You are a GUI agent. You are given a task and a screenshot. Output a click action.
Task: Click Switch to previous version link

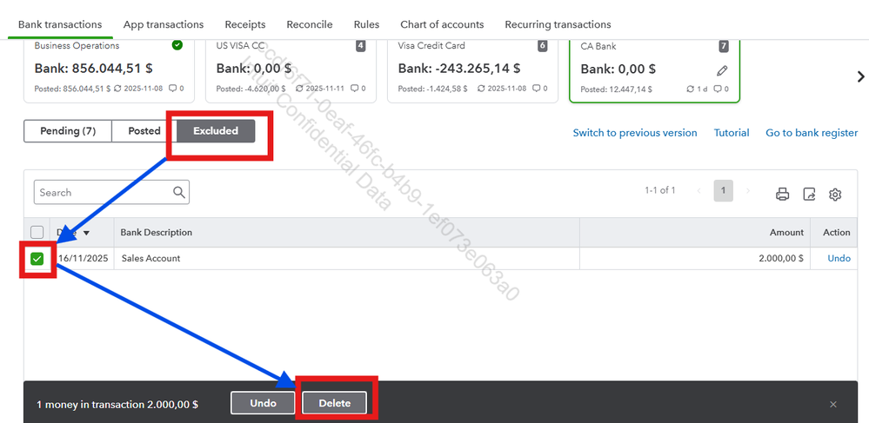tap(635, 133)
